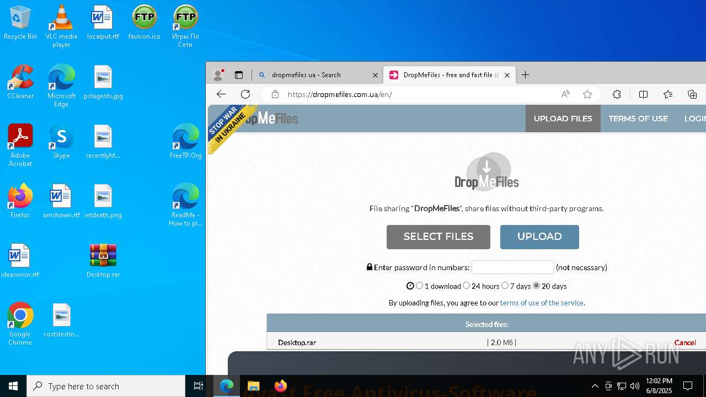The width and height of the screenshot is (706, 397).
Task: Open a new browser tab
Action: pos(526,75)
